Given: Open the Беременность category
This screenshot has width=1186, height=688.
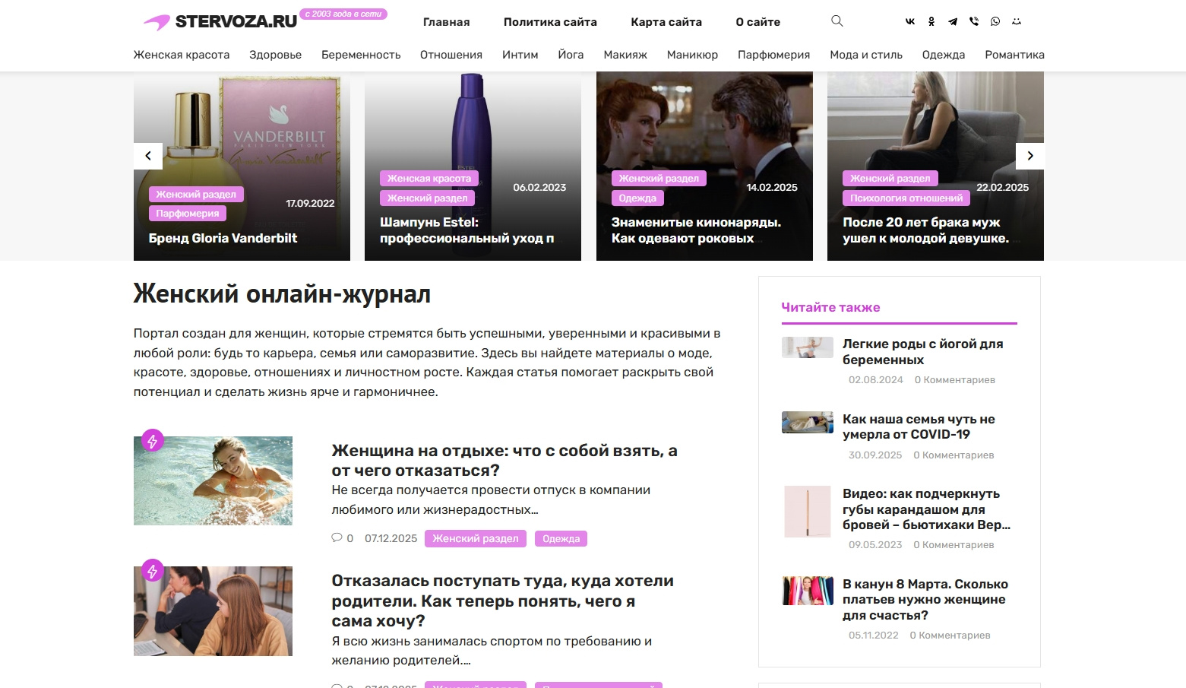Looking at the screenshot, I should [x=361, y=55].
